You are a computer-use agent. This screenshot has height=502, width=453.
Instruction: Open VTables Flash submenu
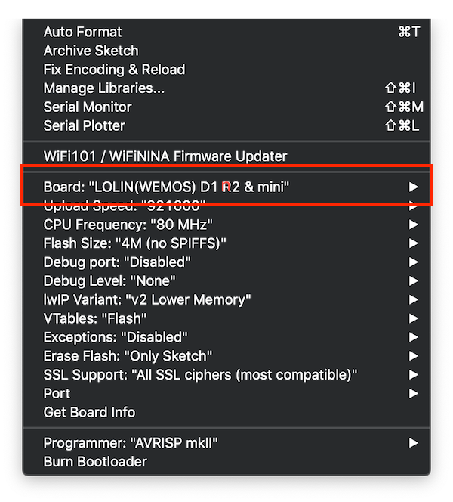[x=95, y=318]
